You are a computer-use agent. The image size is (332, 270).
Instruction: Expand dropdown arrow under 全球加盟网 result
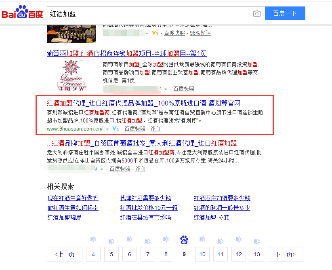(166, 89)
